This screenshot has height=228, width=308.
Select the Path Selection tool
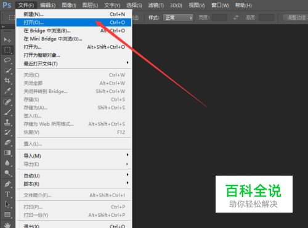[x=7, y=205]
